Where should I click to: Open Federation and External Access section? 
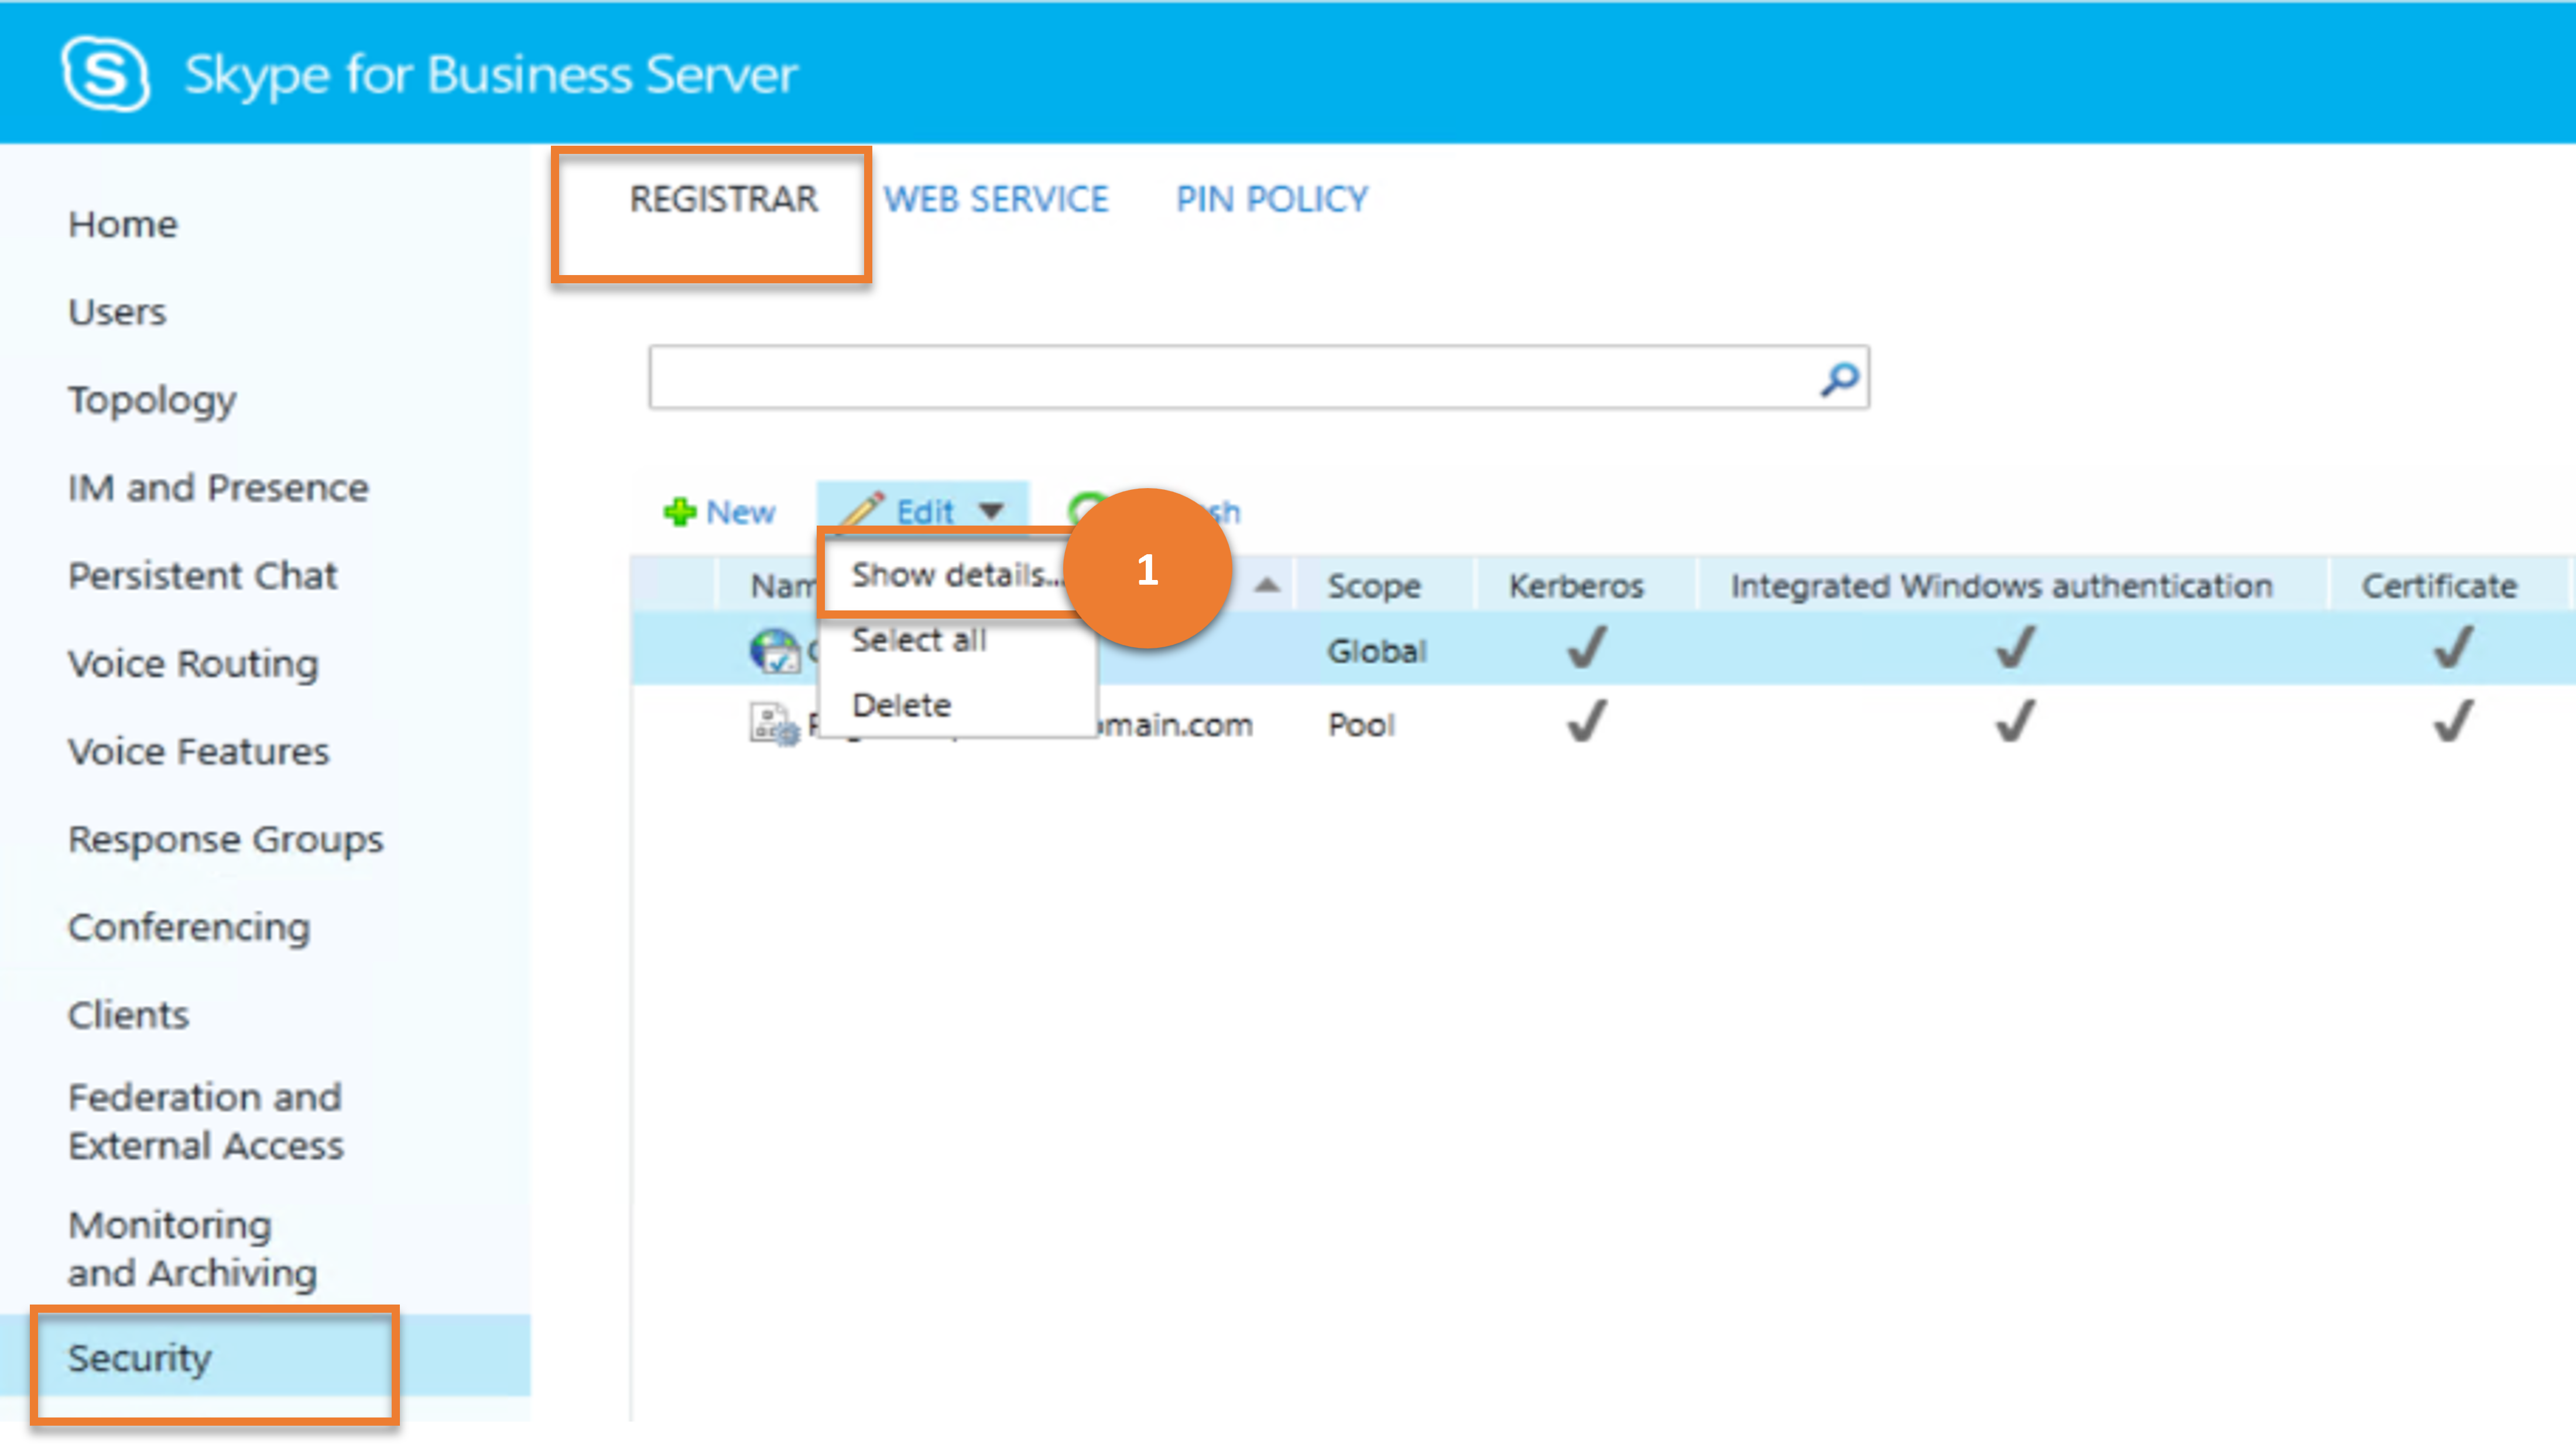tap(205, 1121)
